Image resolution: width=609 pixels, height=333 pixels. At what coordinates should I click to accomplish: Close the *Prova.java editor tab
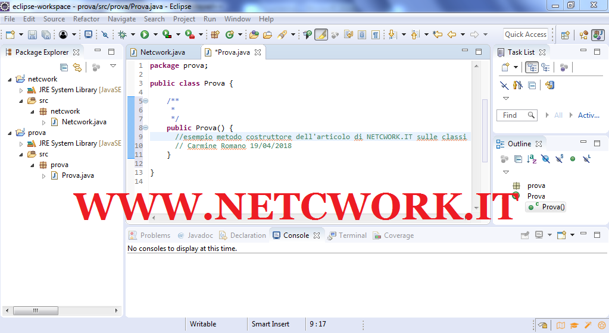(258, 52)
